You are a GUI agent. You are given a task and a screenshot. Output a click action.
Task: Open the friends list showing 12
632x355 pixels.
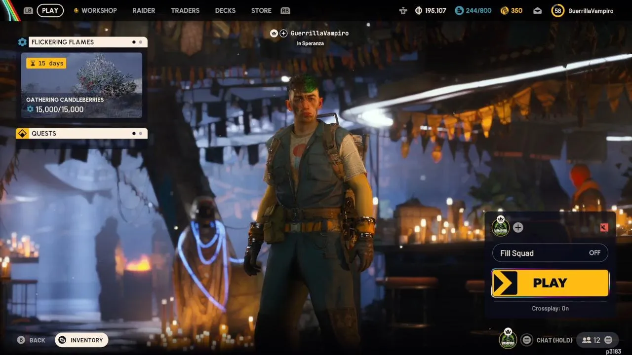591,340
